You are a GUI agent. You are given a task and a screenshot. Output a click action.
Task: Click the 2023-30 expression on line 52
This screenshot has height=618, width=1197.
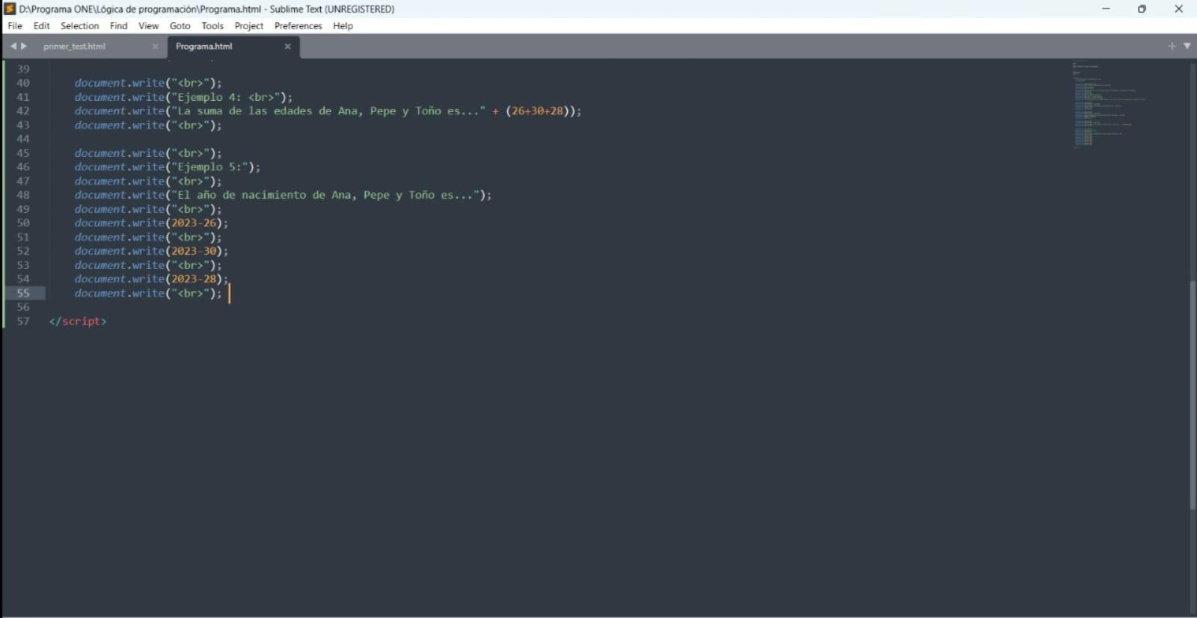pyautogui.click(x=194, y=251)
